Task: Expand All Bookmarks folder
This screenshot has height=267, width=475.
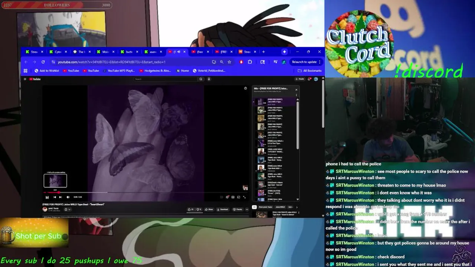Action: 309,70
